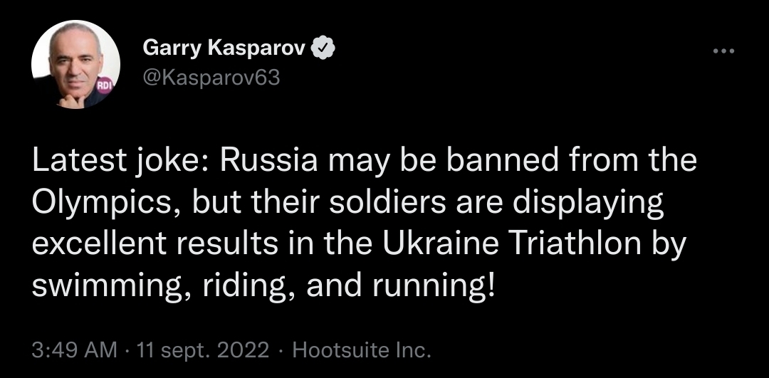Click the 3:49 AM timestamp
This screenshot has width=769, height=378.
(x=75, y=350)
